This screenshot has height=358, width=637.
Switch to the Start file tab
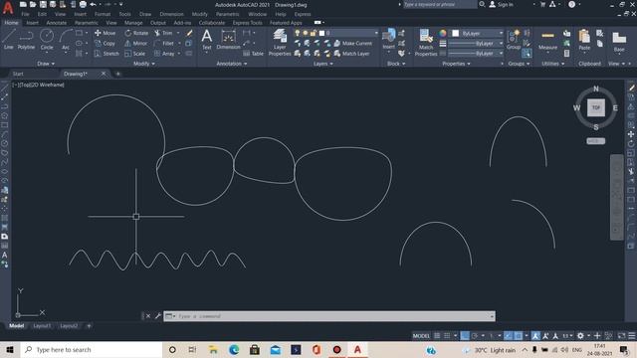[18, 74]
